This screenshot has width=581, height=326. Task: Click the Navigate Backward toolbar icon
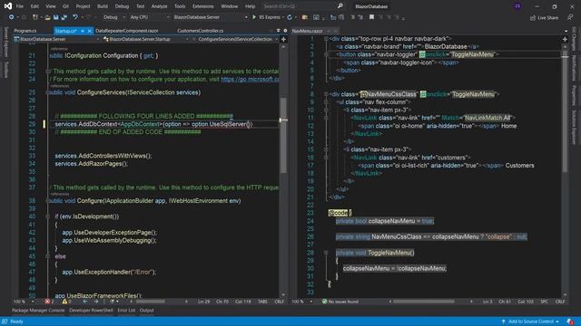tap(11, 17)
